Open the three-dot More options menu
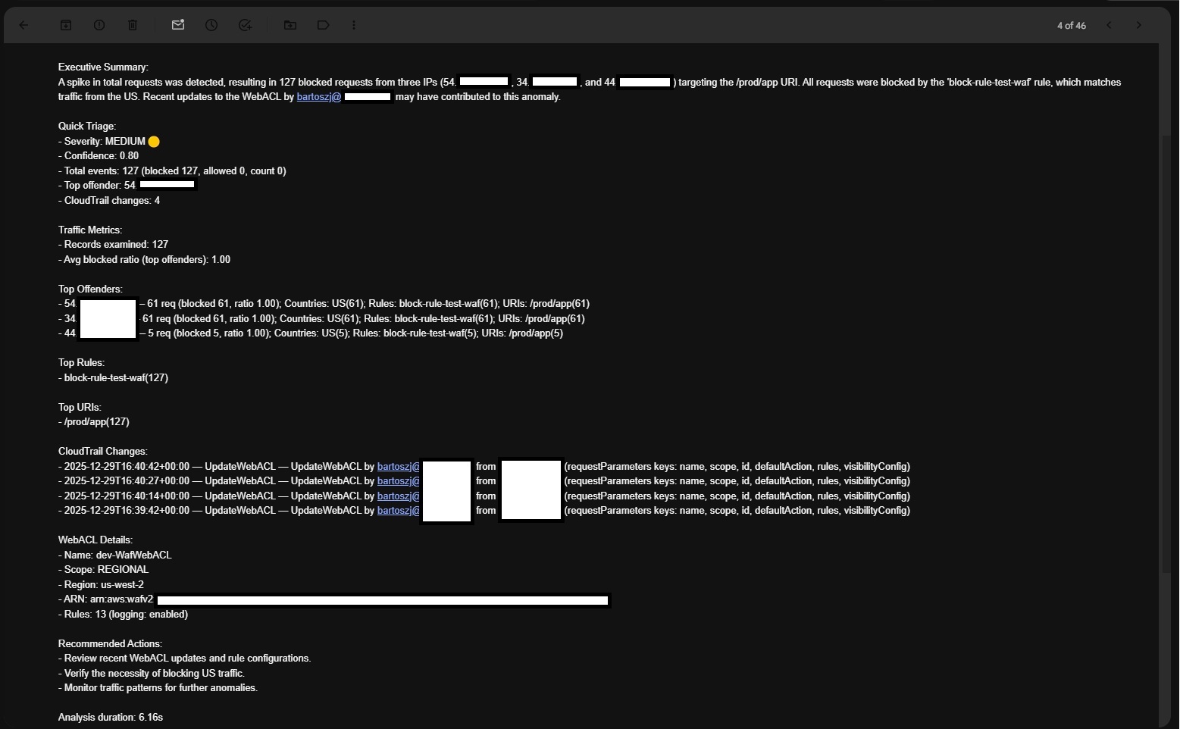This screenshot has width=1180, height=729. coord(354,25)
